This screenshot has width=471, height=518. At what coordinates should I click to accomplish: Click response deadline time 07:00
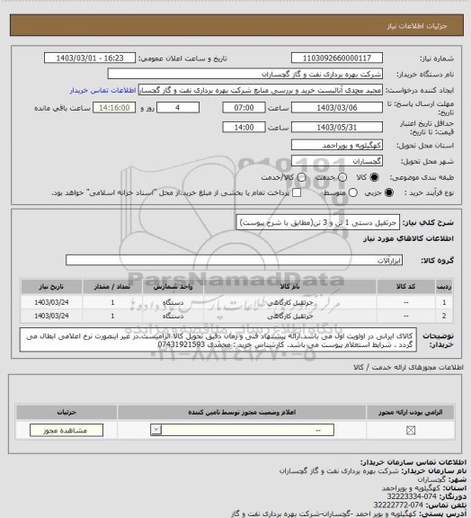244,108
